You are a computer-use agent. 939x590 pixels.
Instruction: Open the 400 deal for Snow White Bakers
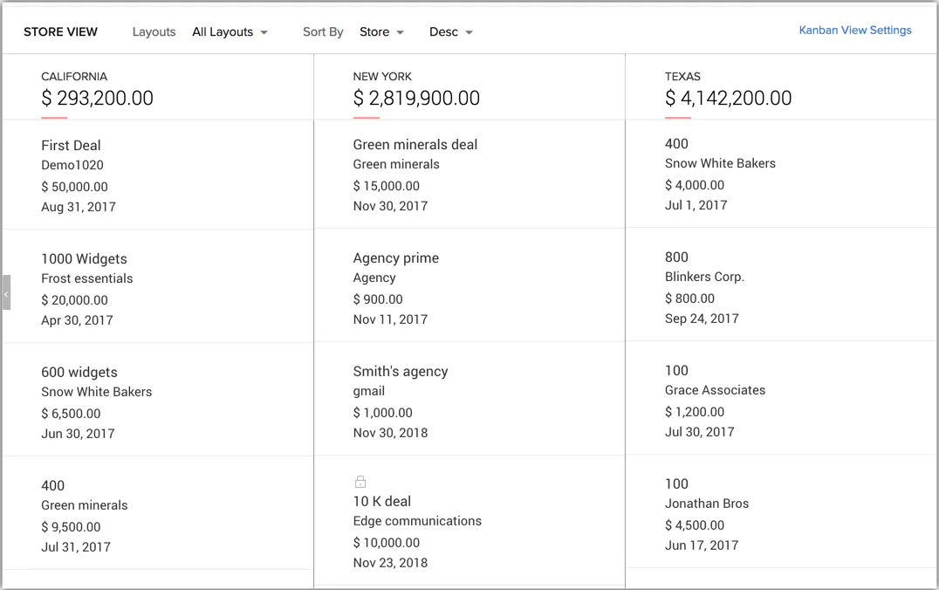[x=676, y=144]
